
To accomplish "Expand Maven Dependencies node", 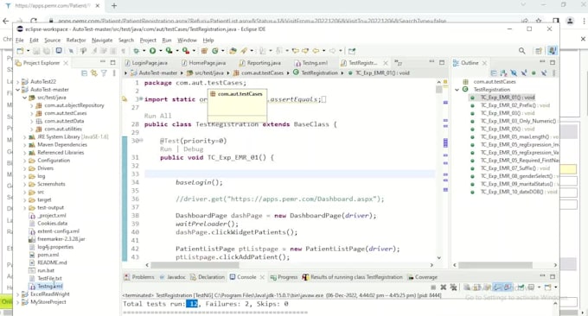I will (x=25, y=144).
